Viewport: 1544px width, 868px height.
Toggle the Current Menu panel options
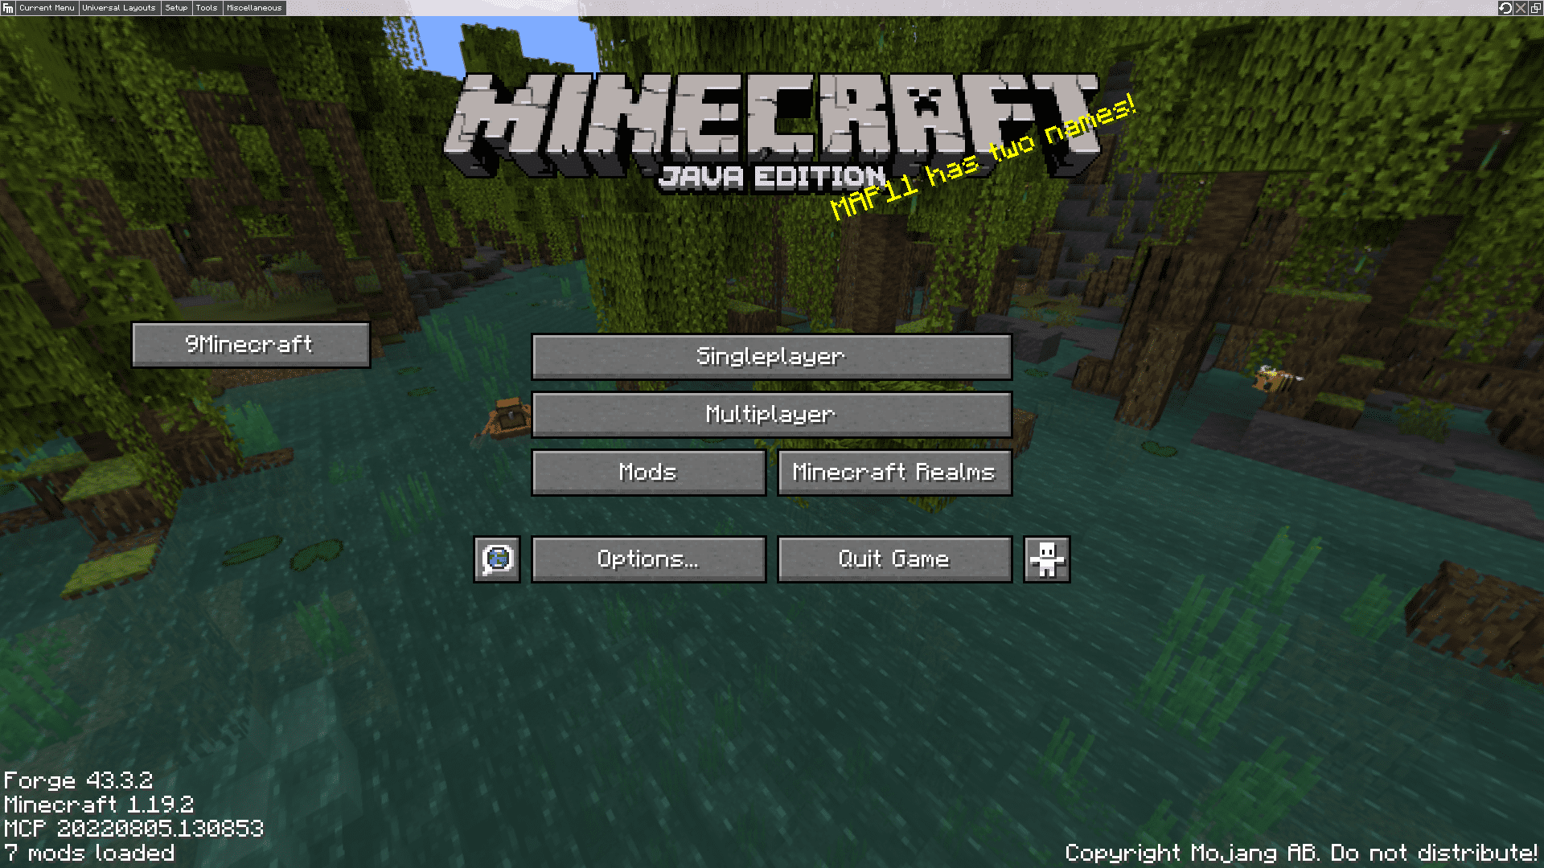click(47, 9)
